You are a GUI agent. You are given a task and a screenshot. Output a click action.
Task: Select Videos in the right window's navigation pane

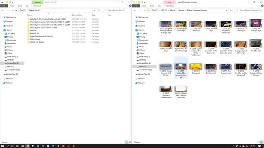tap(140, 53)
